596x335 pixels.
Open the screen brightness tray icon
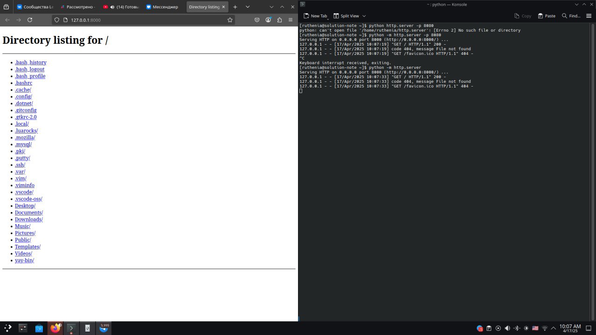click(526, 328)
